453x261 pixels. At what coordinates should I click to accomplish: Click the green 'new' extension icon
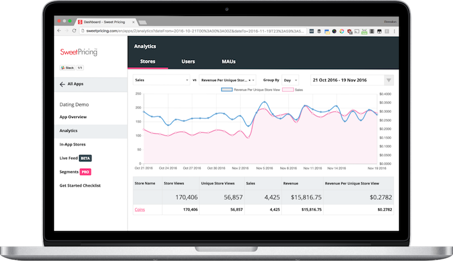tap(365, 31)
